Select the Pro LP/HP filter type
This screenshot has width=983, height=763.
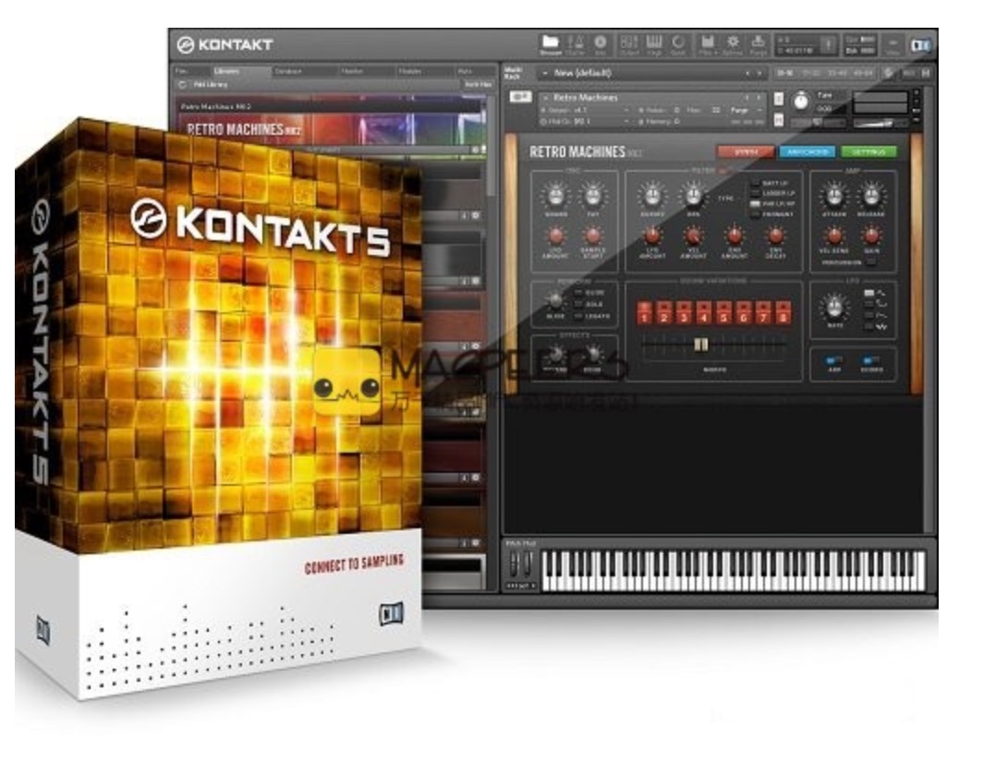tap(756, 204)
